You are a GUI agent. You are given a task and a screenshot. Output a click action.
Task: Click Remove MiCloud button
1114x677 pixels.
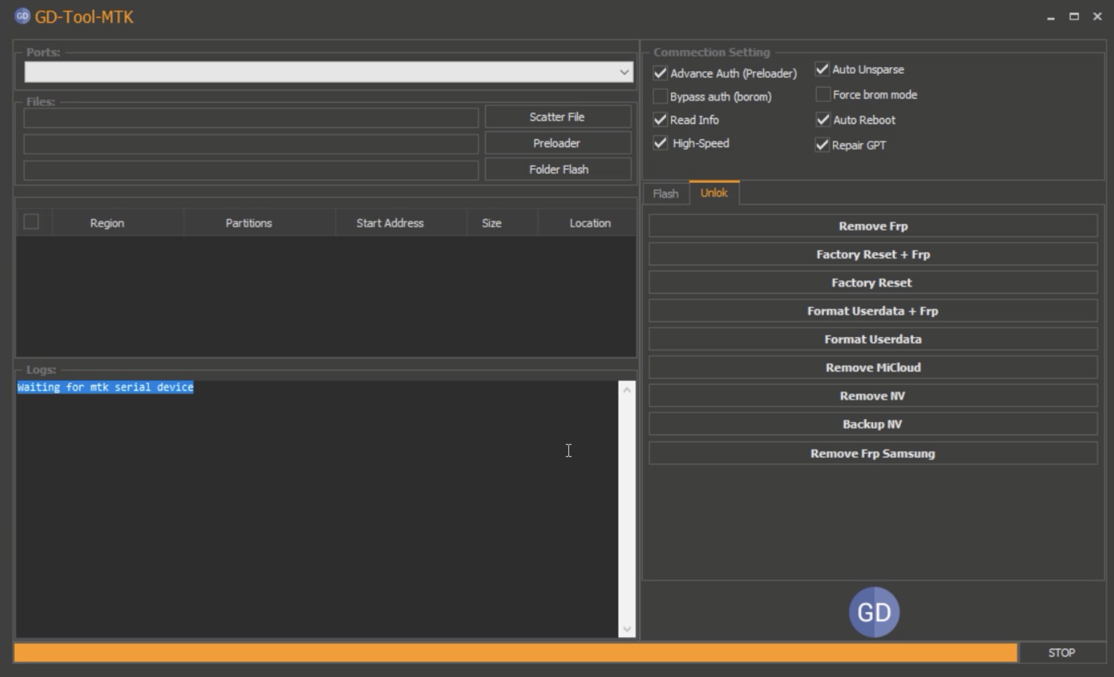(x=872, y=368)
